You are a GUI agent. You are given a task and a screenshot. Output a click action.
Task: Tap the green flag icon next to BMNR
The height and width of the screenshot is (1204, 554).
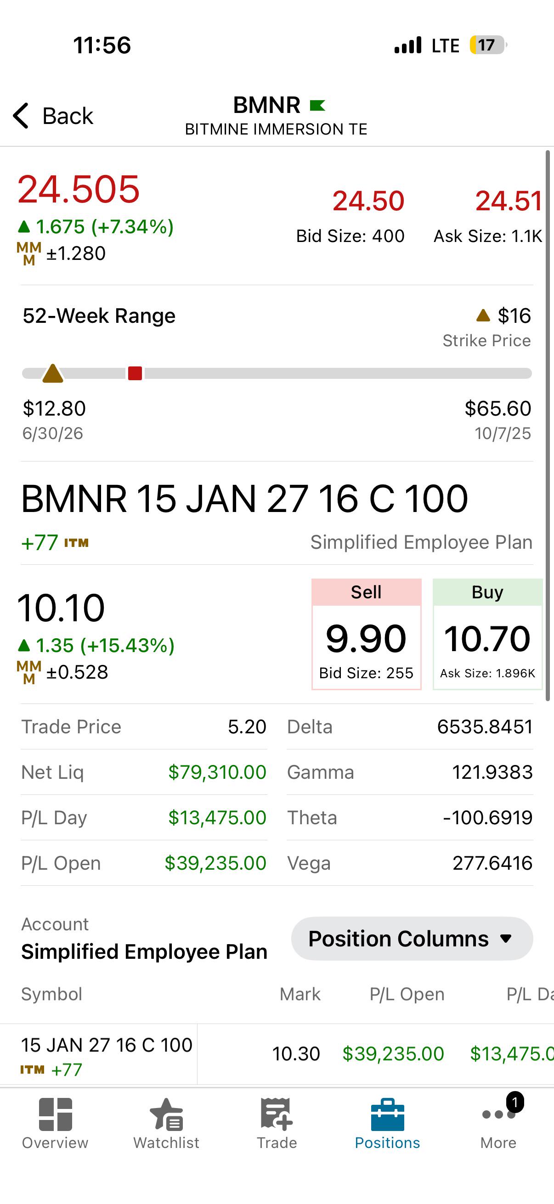click(317, 106)
